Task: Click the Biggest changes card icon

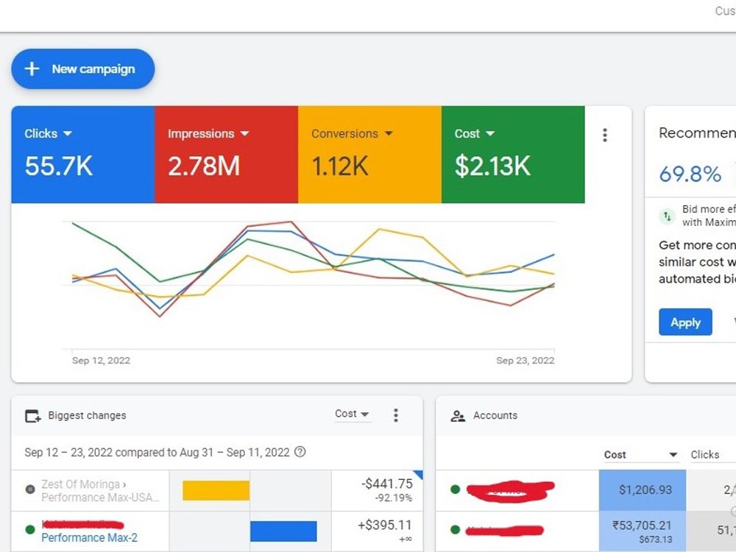Action: point(32,416)
